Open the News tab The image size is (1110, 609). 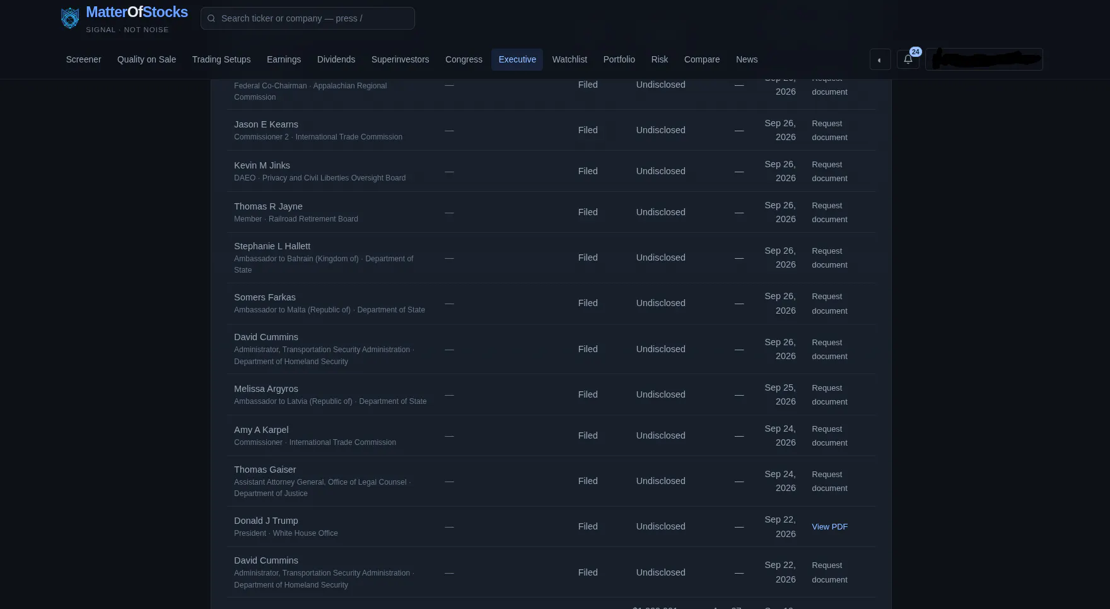click(747, 59)
